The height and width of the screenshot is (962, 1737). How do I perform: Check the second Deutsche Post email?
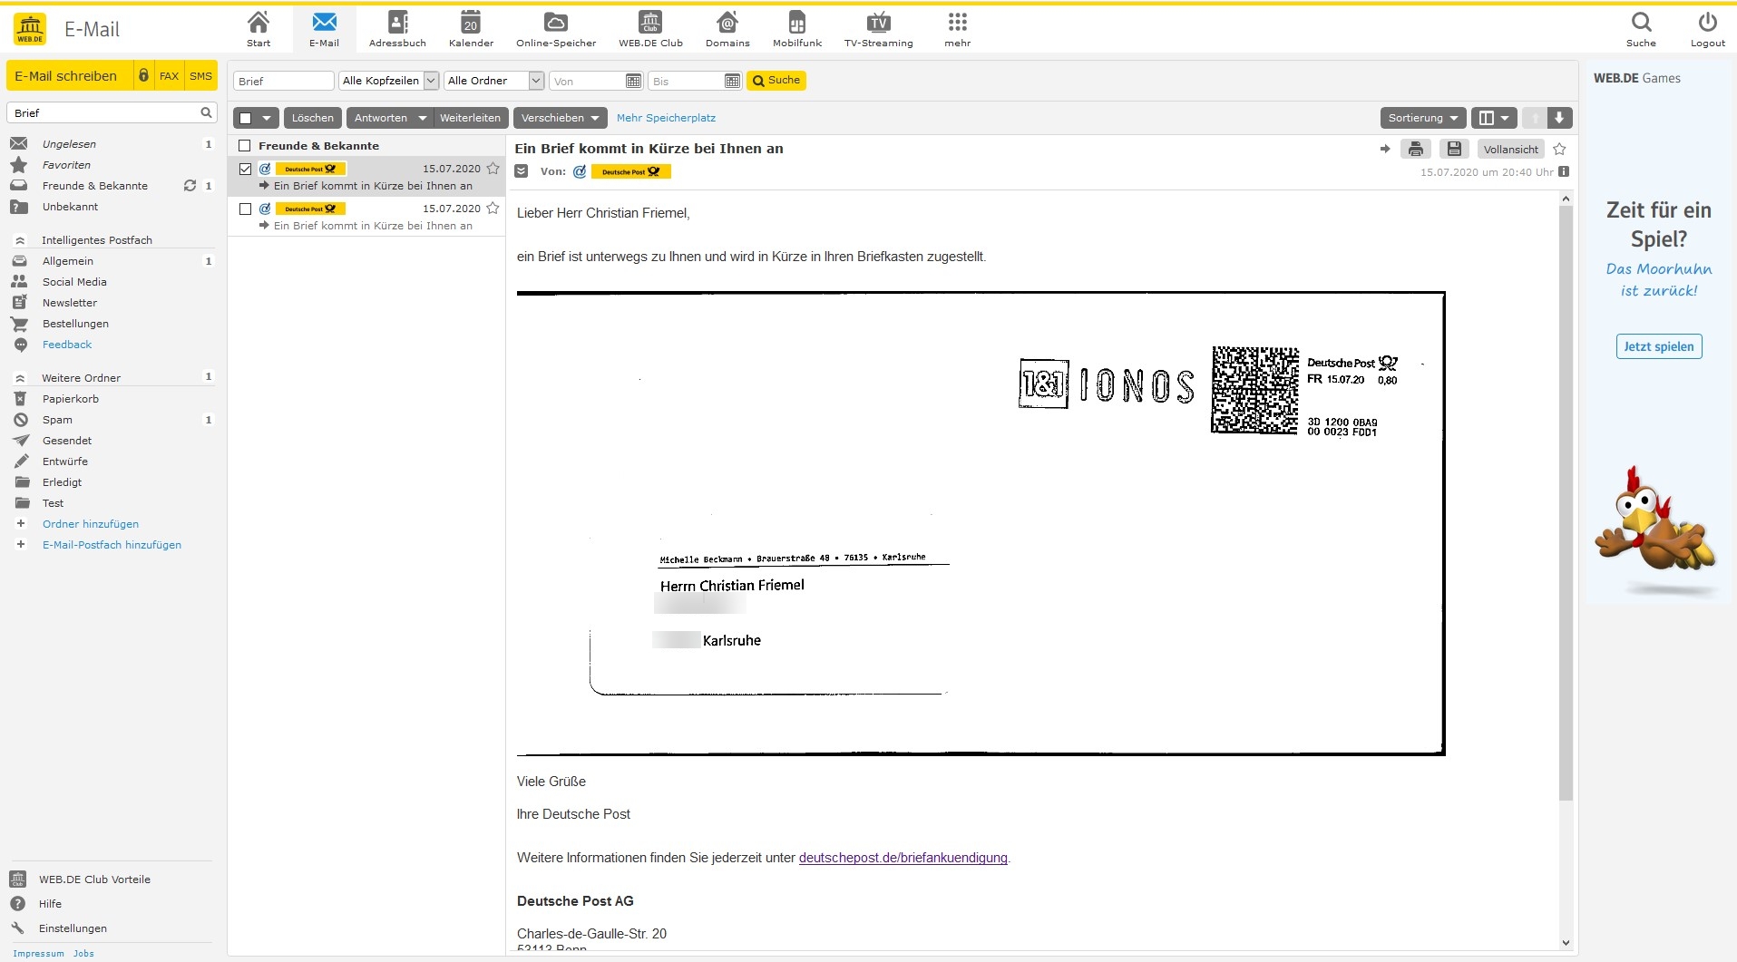pyautogui.click(x=245, y=209)
